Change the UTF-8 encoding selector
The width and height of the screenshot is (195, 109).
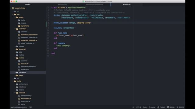pos(139,107)
